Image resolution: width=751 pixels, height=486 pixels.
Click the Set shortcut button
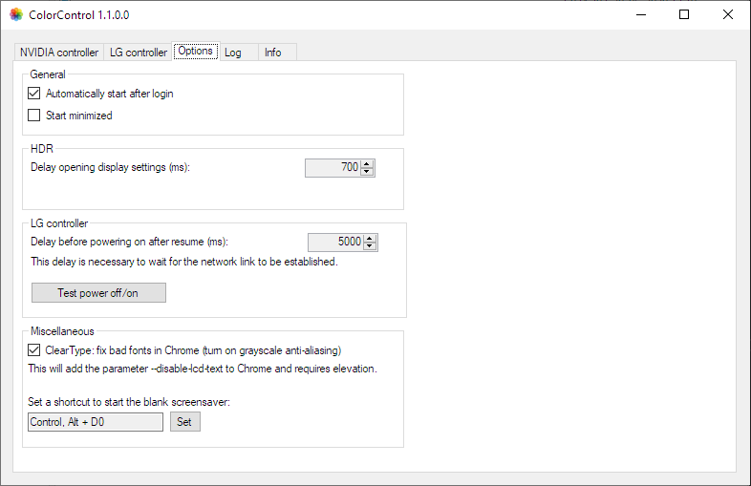tap(184, 422)
